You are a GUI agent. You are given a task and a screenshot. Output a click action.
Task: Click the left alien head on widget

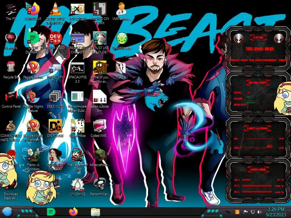point(238,38)
